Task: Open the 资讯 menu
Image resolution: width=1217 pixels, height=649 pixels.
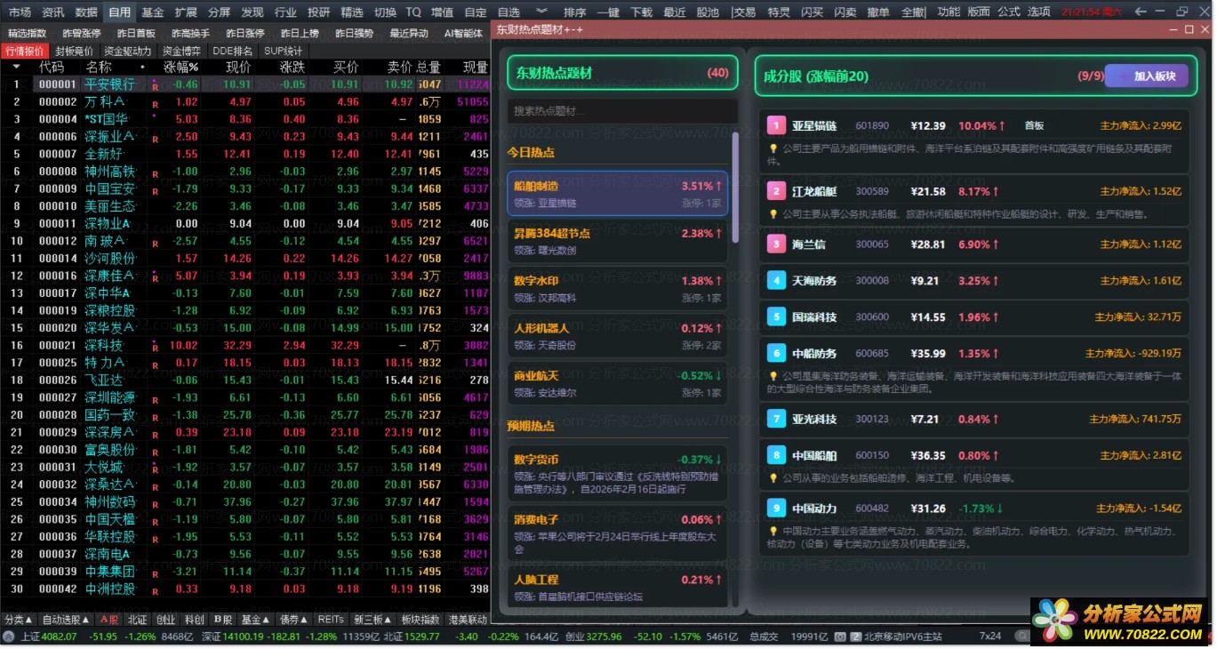Action: coord(53,12)
